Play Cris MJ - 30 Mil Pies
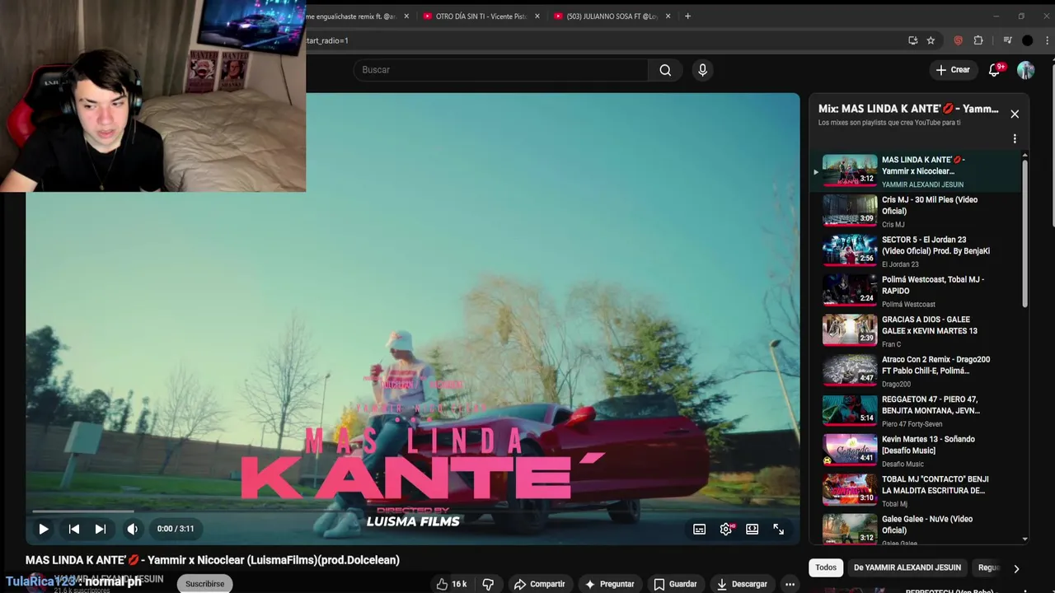Image resolution: width=1055 pixels, height=593 pixels. [x=914, y=212]
